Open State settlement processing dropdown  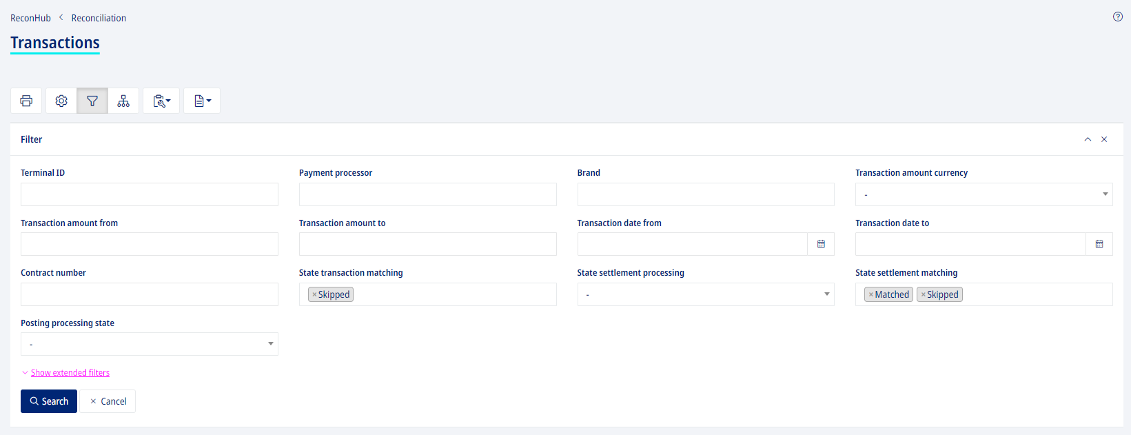point(706,294)
